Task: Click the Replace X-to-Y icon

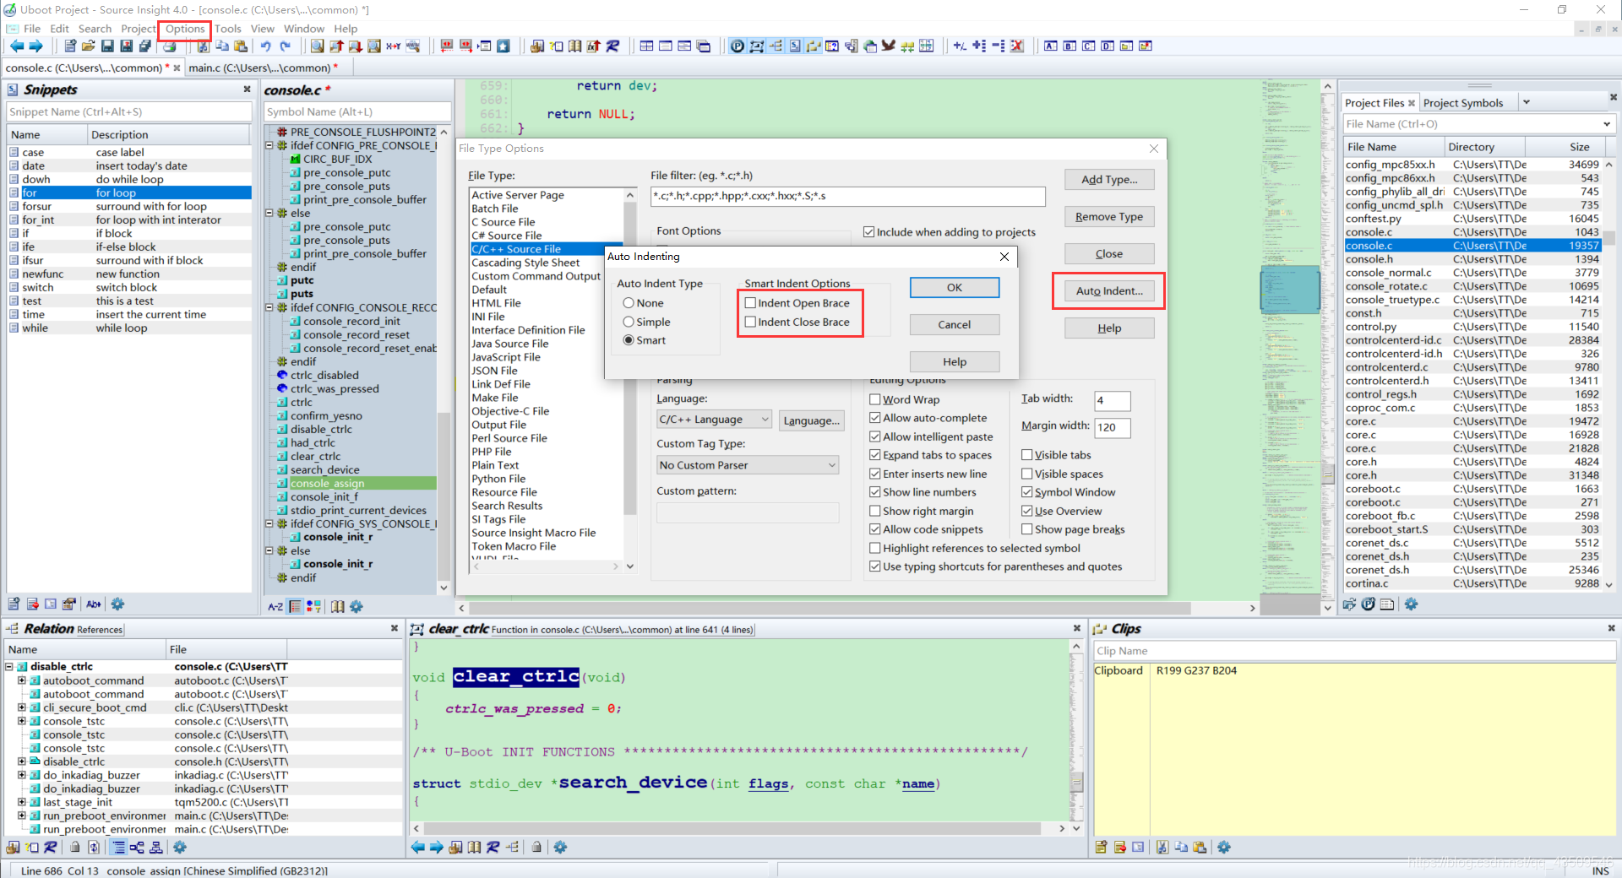Action: pyautogui.click(x=393, y=46)
